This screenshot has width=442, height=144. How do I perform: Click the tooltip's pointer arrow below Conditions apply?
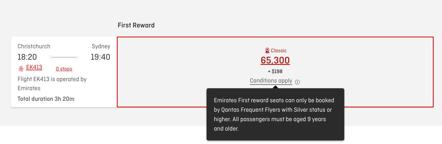pyautogui.click(x=275, y=87)
